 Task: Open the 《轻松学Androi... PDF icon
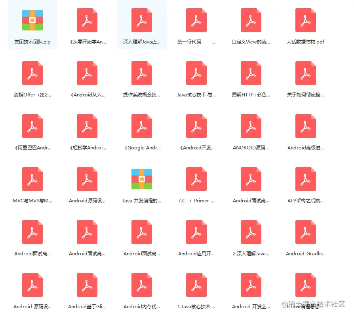(87, 126)
